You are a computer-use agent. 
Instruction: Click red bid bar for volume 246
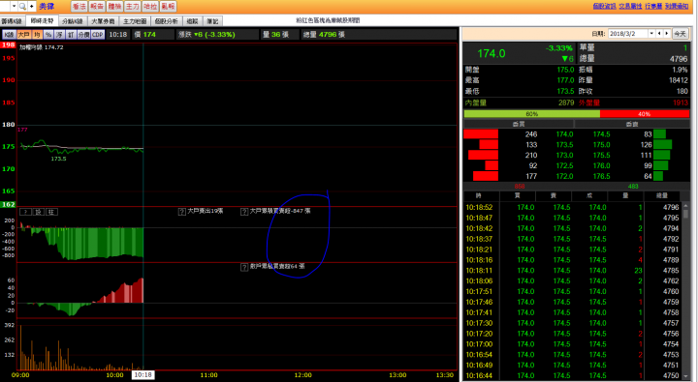tap(481, 134)
